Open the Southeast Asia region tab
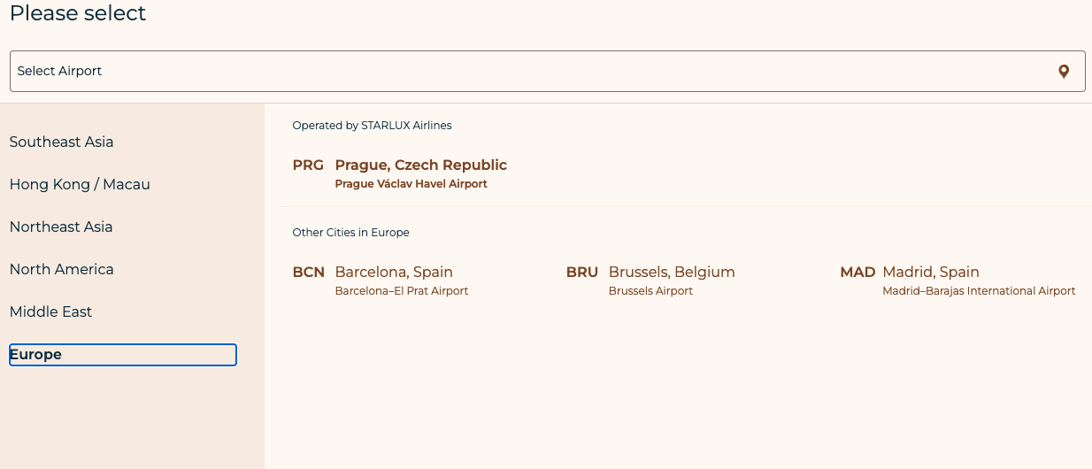The height and width of the screenshot is (469, 1092). 61,142
